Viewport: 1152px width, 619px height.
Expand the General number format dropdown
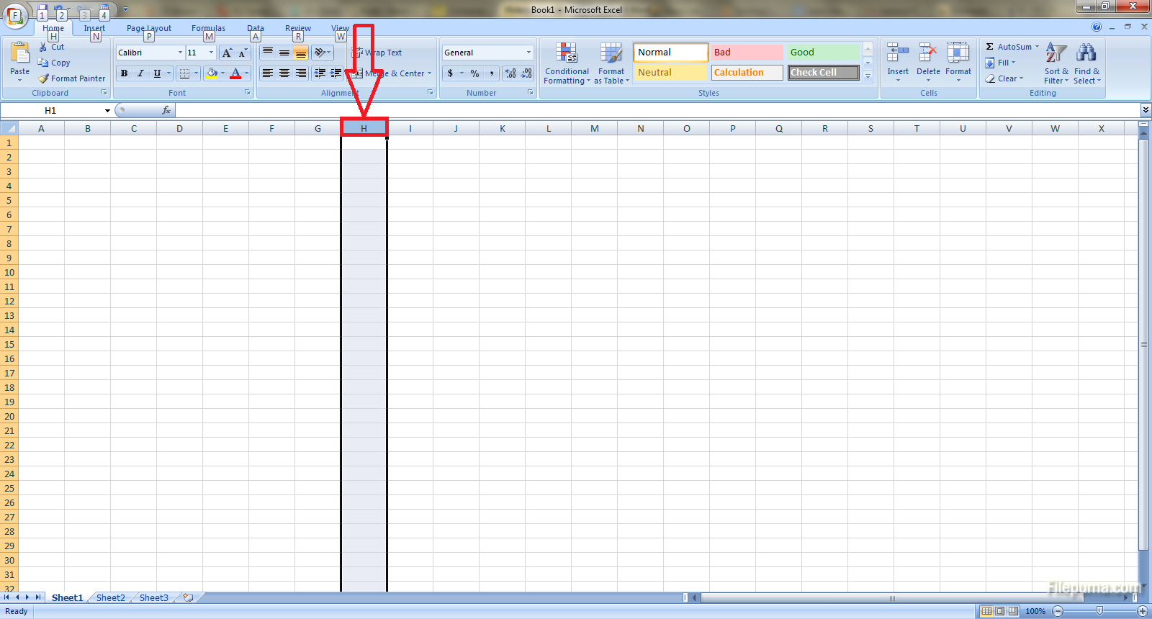[528, 53]
